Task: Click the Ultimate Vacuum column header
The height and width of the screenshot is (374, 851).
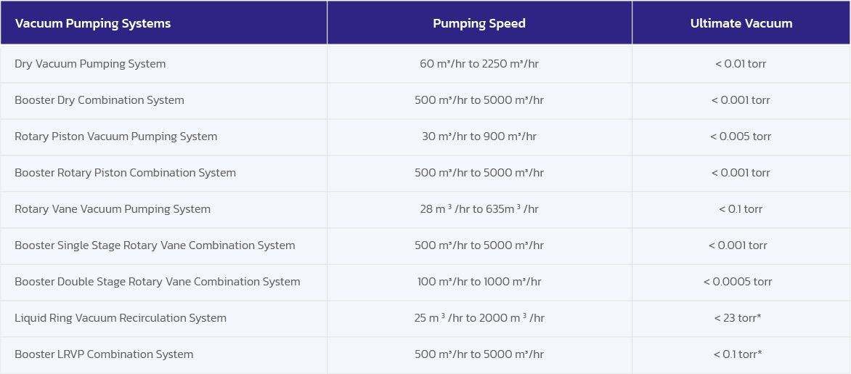Action: (x=741, y=23)
